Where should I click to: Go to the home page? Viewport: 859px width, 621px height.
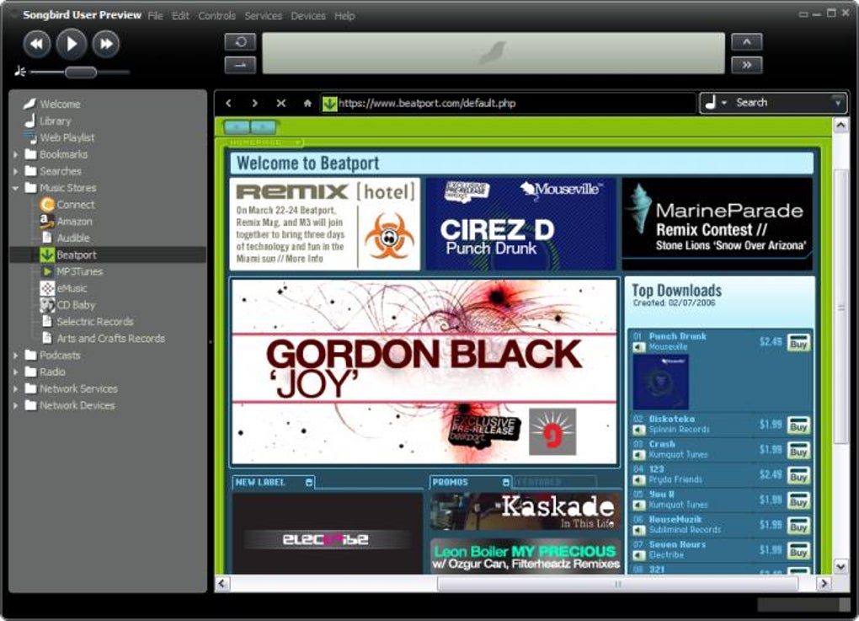[307, 103]
